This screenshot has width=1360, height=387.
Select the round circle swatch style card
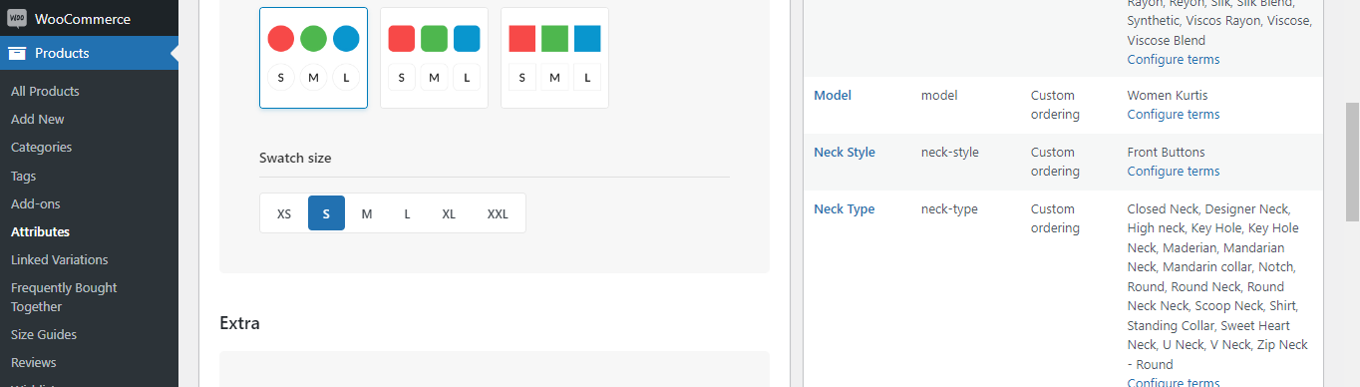[x=313, y=58]
